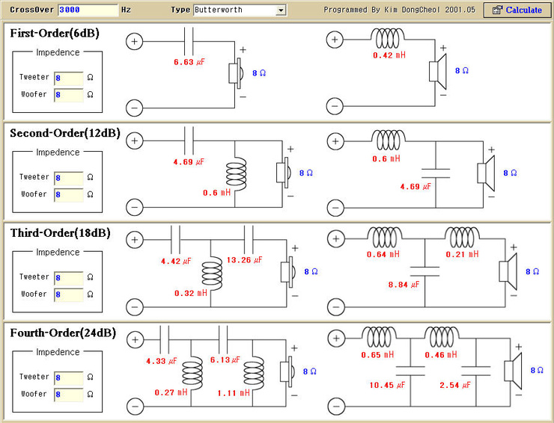Screen dimensions: 554x423
Task: Click the '0.65 mH' value label
Action: [x=377, y=354]
